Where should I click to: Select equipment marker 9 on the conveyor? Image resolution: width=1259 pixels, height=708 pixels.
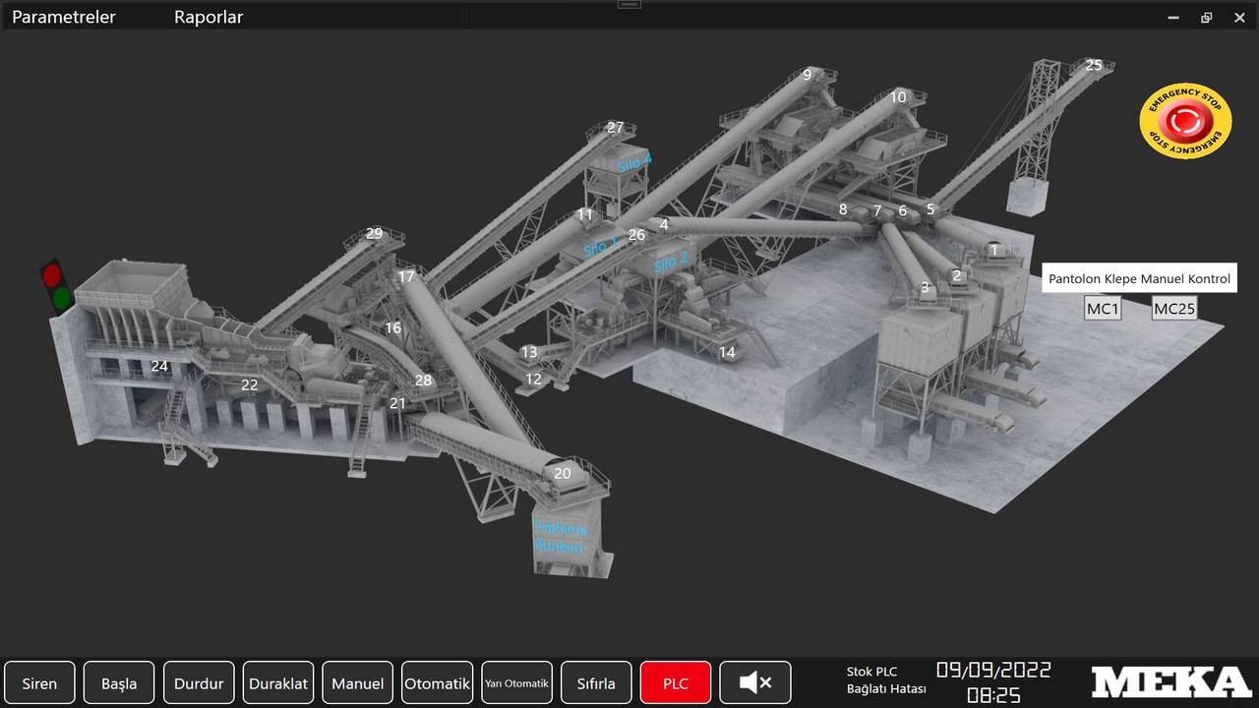tap(808, 75)
